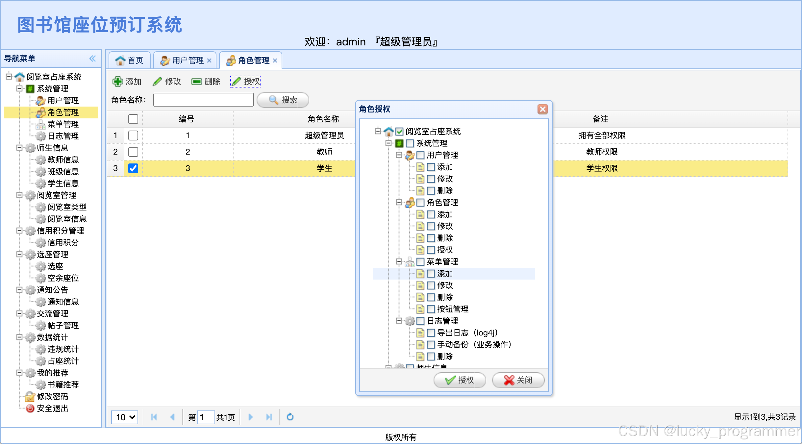The height and width of the screenshot is (444, 802).
Task: Click the 关闭 button in dialog
Action: 518,380
